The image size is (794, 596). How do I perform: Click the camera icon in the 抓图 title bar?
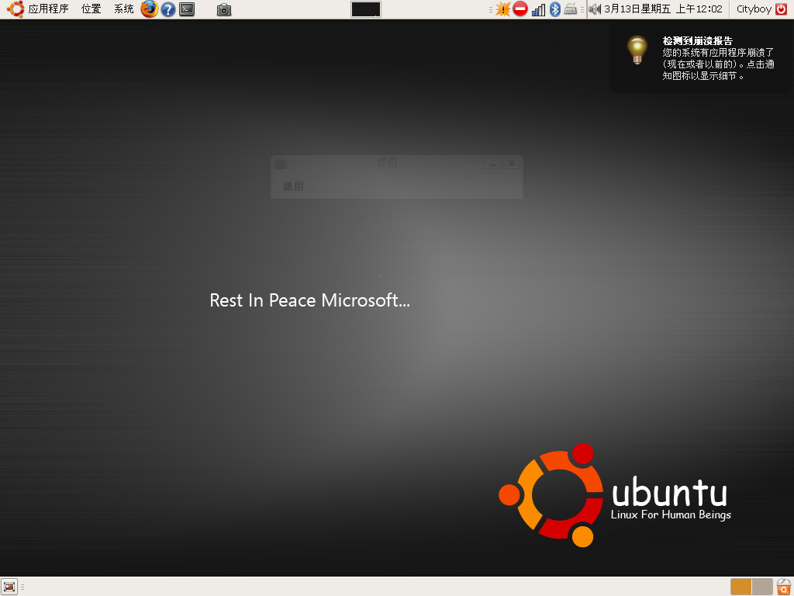click(281, 164)
